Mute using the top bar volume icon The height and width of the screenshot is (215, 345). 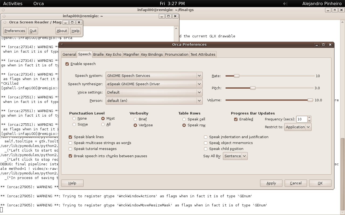pyautogui.click(x=285, y=3)
